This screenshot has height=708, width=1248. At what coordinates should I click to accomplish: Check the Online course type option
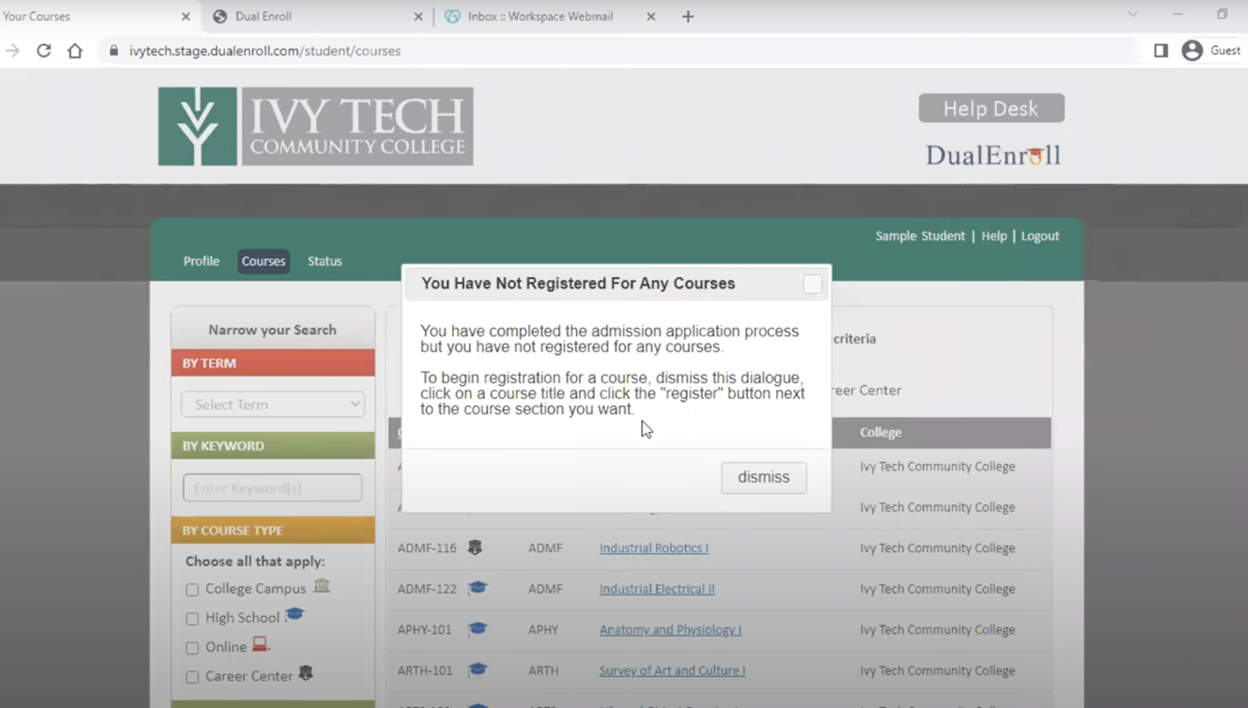[192, 648]
